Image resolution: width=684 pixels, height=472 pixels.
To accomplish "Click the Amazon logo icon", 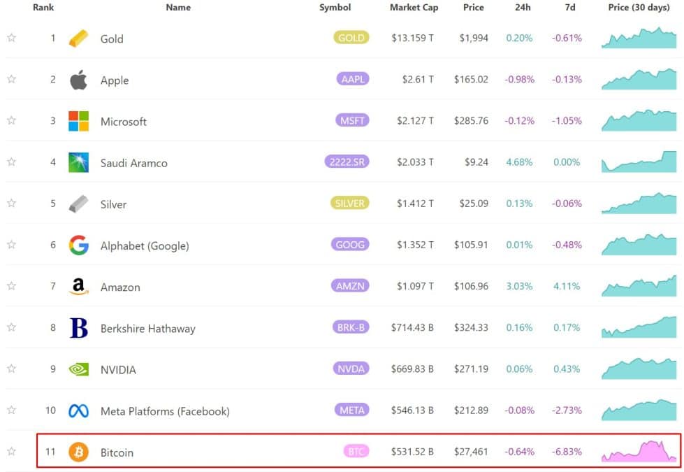I will (x=78, y=287).
